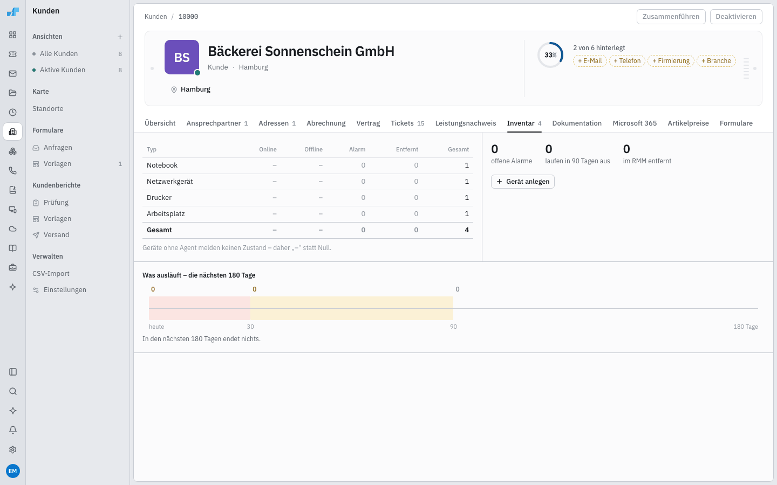Click the Kunden breadcrumb link
Screen dimensions: 777x485
coord(156,17)
